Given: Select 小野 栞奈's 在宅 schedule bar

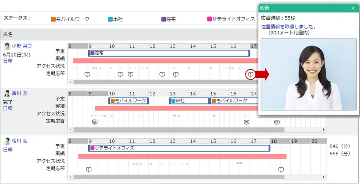Looking at the screenshot, I should [x=169, y=53].
